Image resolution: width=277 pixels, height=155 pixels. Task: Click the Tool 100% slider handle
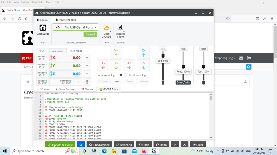pyautogui.click(x=203, y=66)
